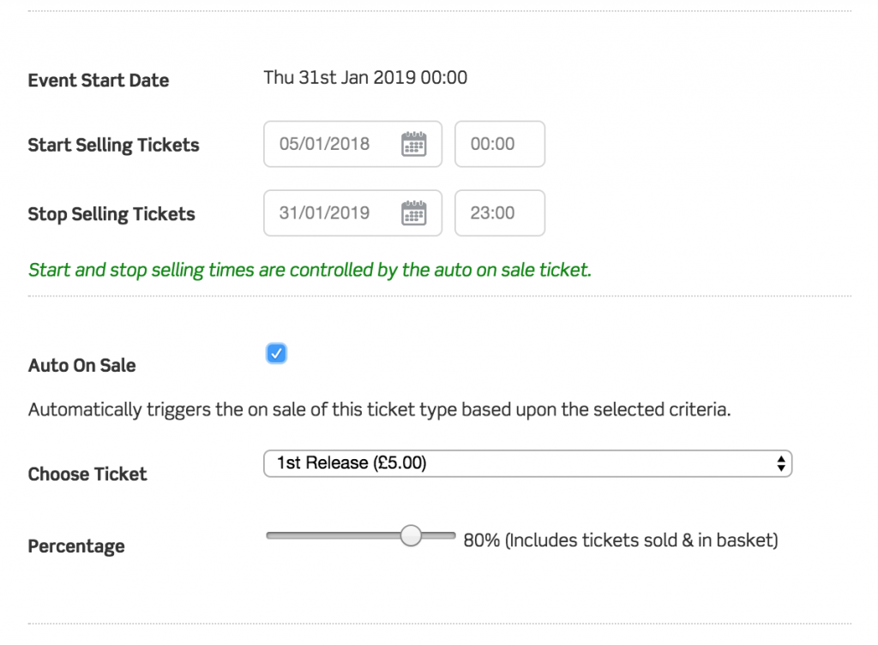Click the Percentage label
Screen dimensions: 878x645
[x=76, y=546]
